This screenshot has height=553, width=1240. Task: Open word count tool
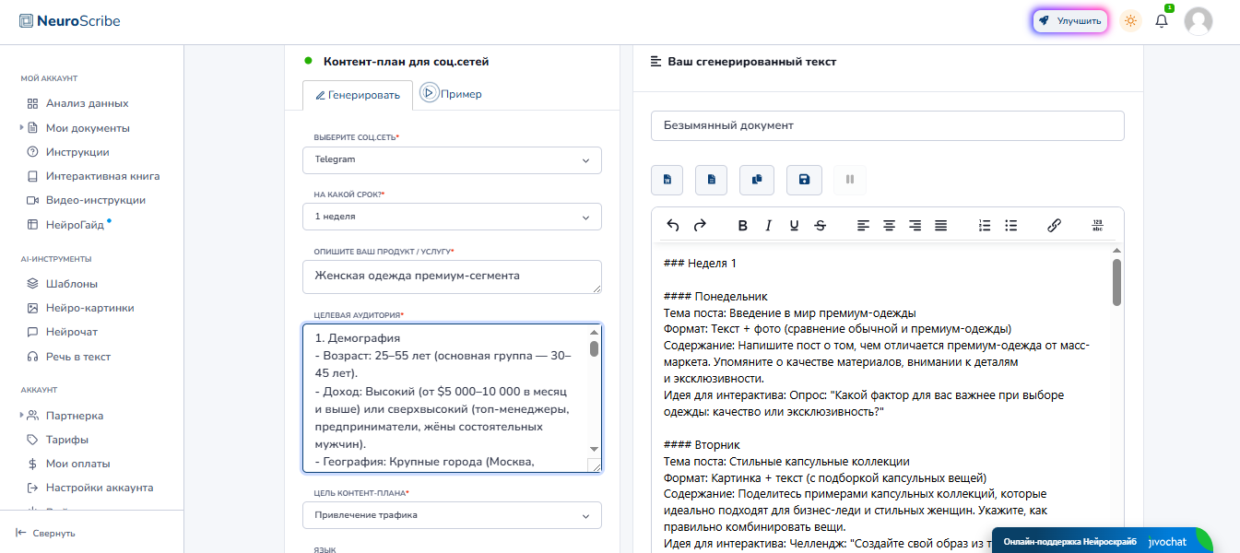pyautogui.click(x=1097, y=225)
